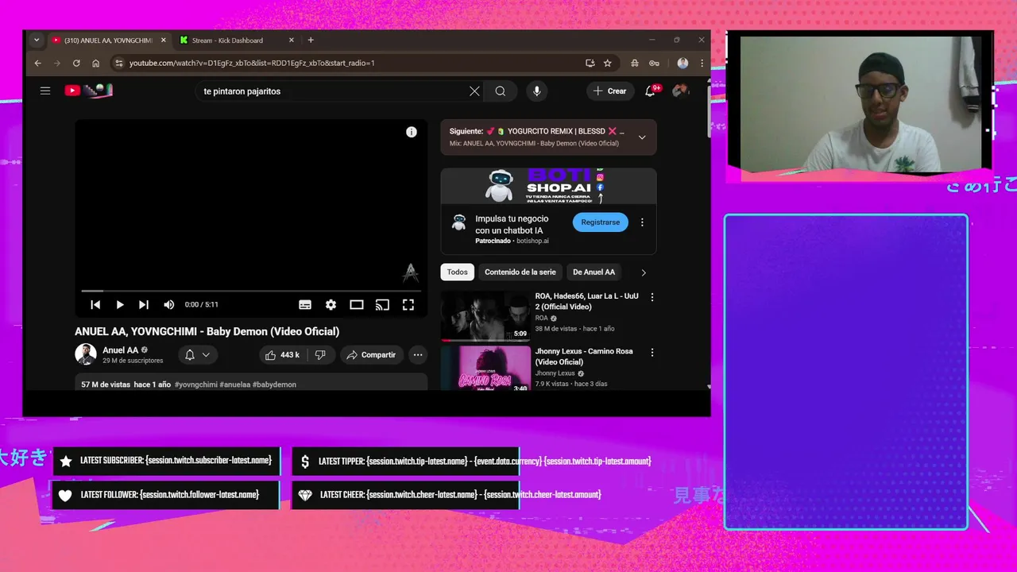This screenshot has width=1017, height=572.
Task: Mute the video player volume
Action: (168, 304)
